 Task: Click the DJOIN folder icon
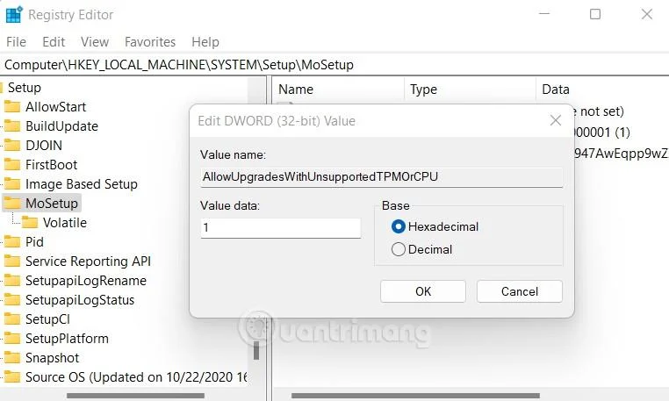12,145
